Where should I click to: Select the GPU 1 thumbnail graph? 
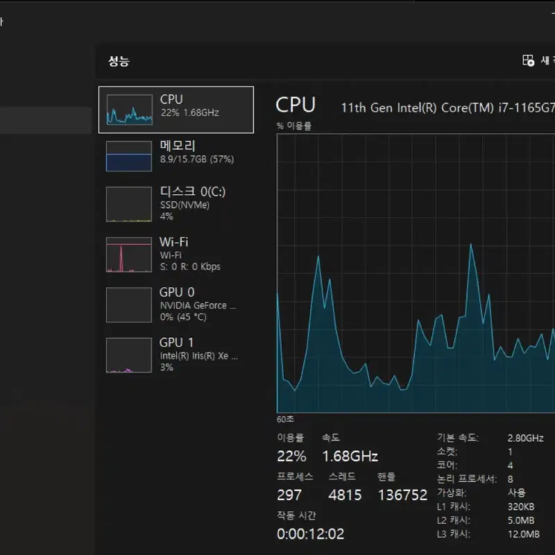click(129, 355)
